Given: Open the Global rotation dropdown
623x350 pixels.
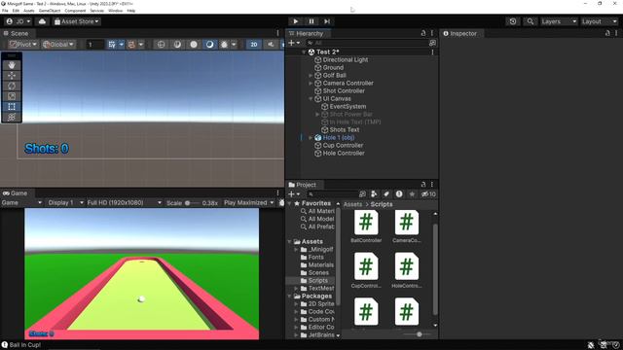Looking at the screenshot, I should [58, 45].
